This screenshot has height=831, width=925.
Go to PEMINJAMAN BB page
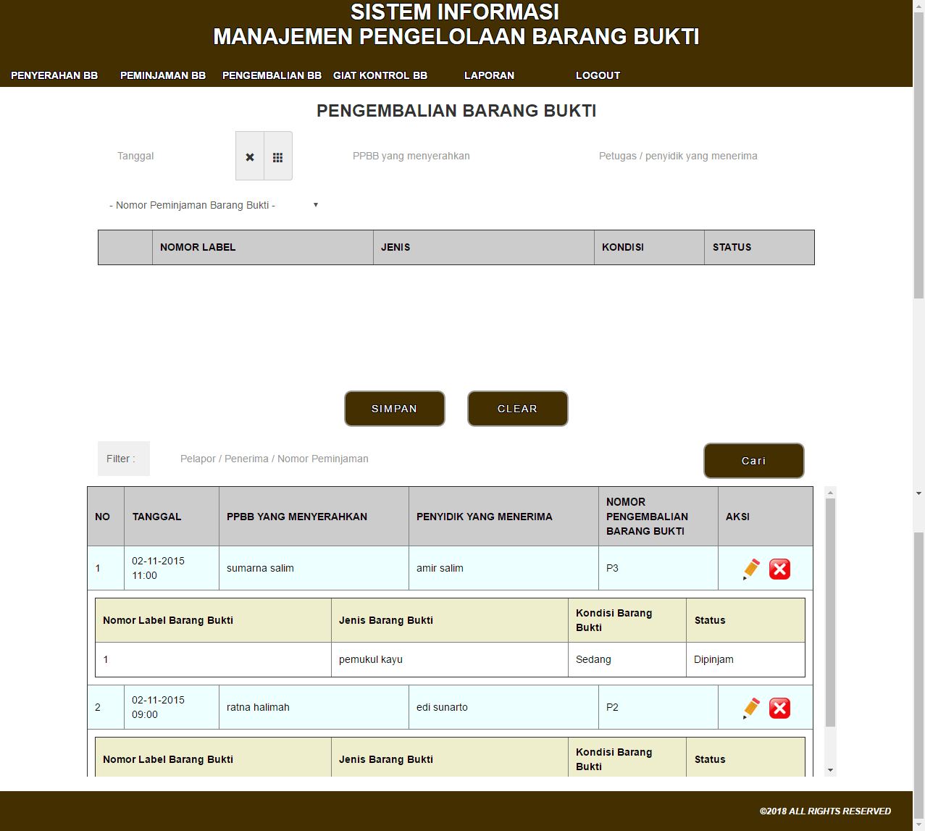(x=163, y=75)
